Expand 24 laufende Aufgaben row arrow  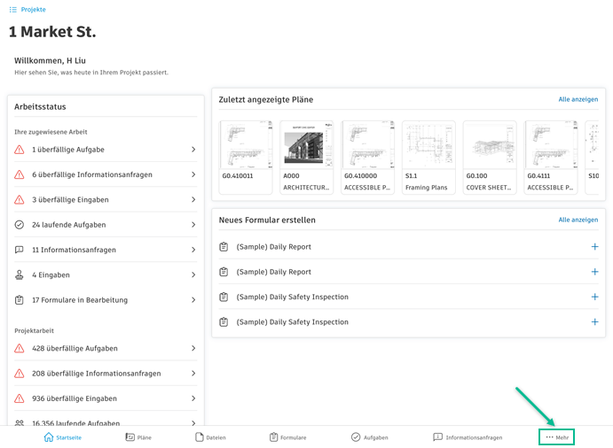[x=193, y=225]
